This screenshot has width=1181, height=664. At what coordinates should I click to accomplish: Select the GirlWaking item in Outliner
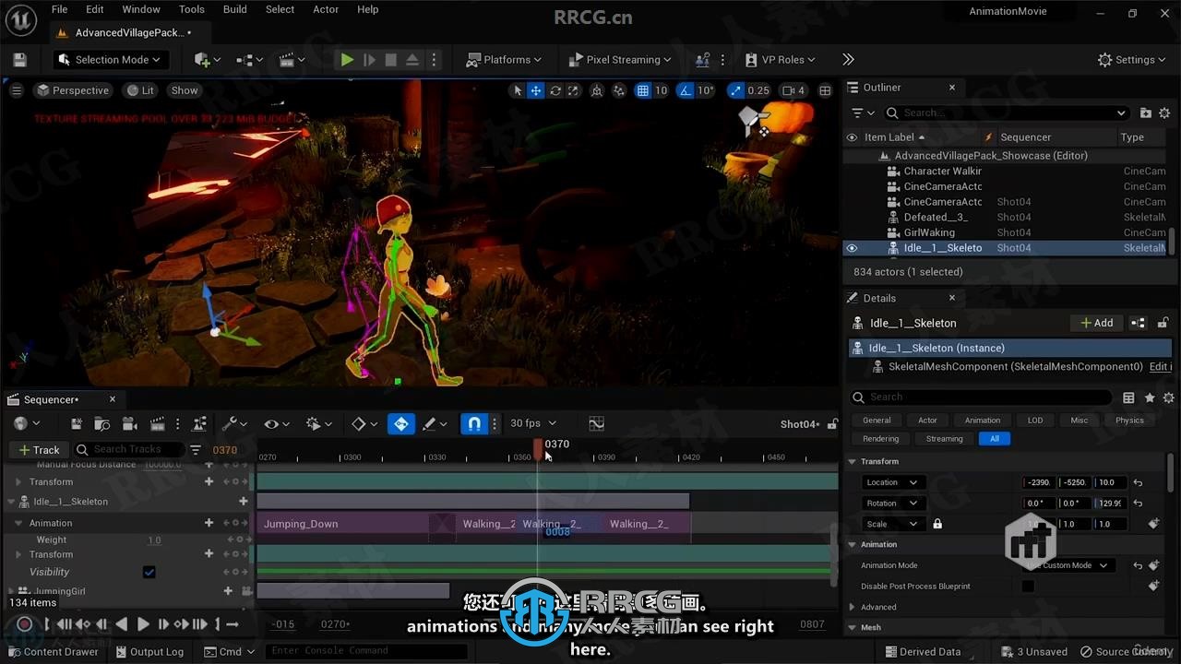929,232
